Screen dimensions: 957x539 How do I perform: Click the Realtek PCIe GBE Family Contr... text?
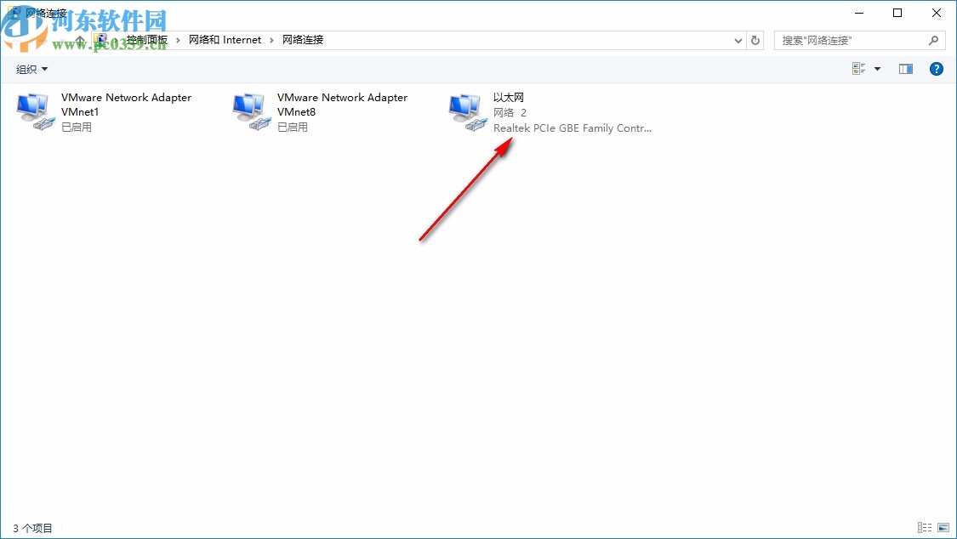click(x=572, y=128)
